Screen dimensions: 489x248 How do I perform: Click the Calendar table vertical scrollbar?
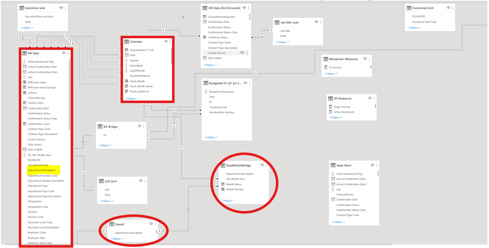click(171, 56)
